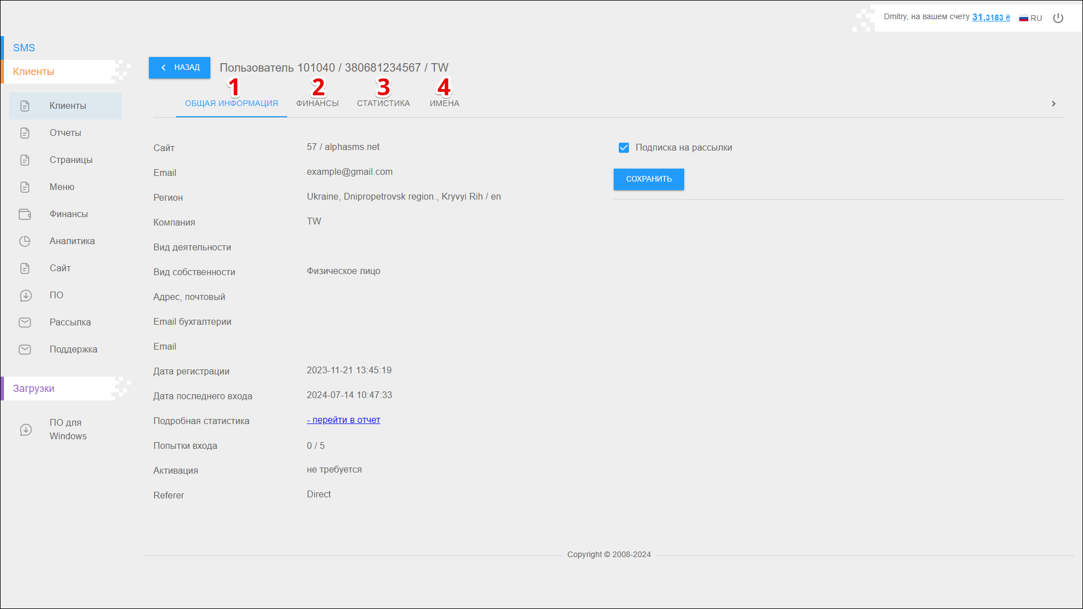1083x609 pixels.
Task: Open the Имена tab
Action: click(x=444, y=104)
